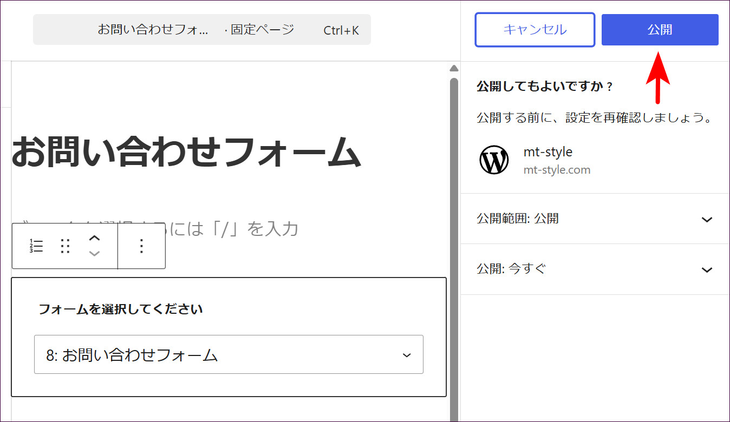
Task: Expand the 公開: 今すぐ schedule section
Action: (595, 269)
